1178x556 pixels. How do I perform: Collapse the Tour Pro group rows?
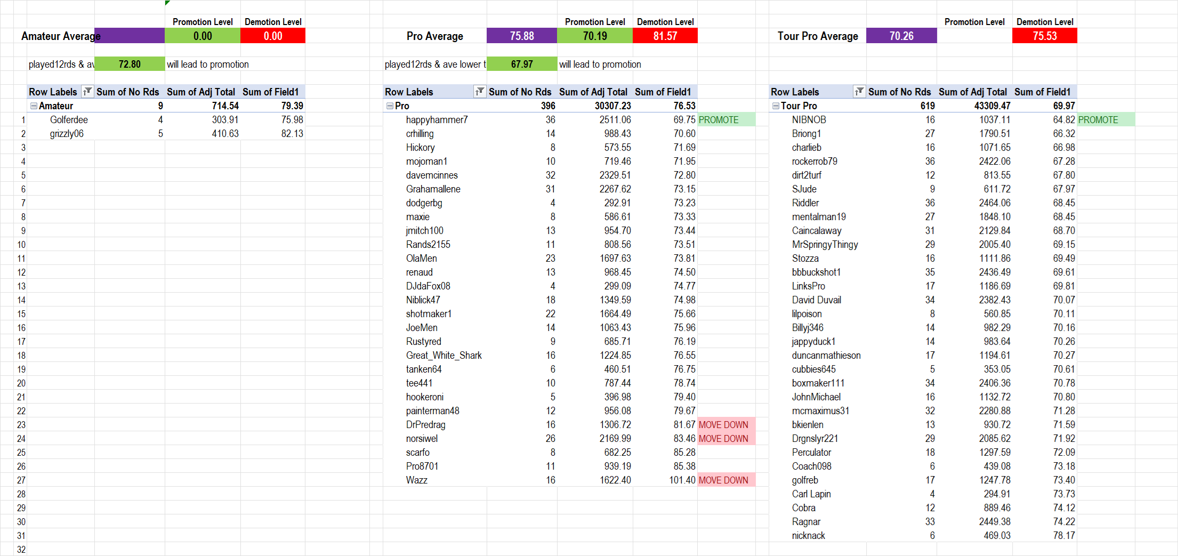pyautogui.click(x=776, y=106)
